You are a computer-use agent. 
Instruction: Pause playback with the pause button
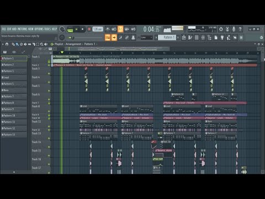click(77, 29)
